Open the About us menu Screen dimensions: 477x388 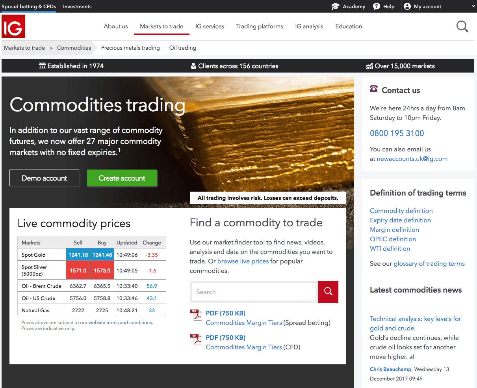click(116, 26)
